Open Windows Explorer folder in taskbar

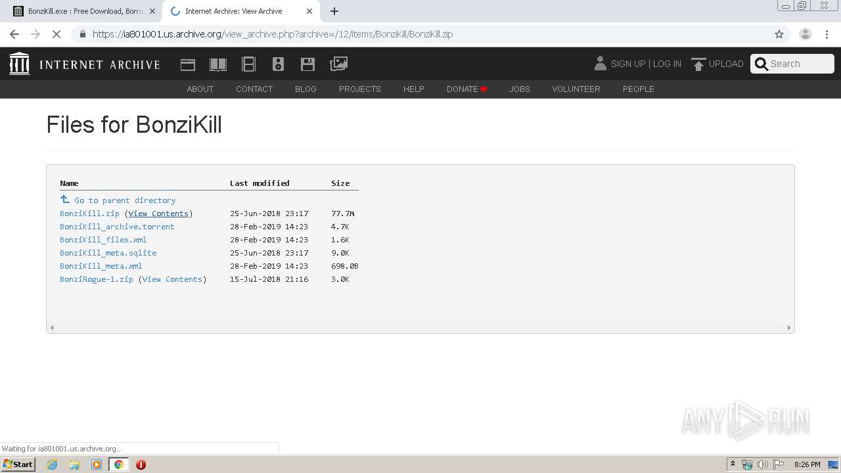[x=74, y=464]
